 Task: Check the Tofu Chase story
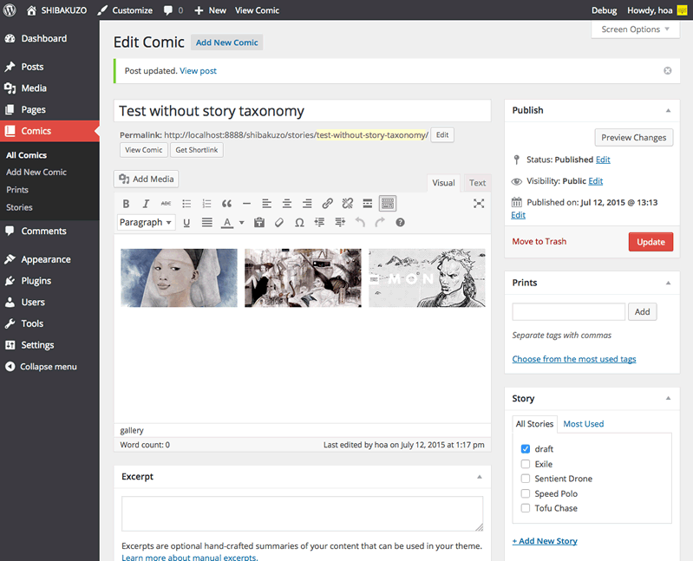point(525,508)
